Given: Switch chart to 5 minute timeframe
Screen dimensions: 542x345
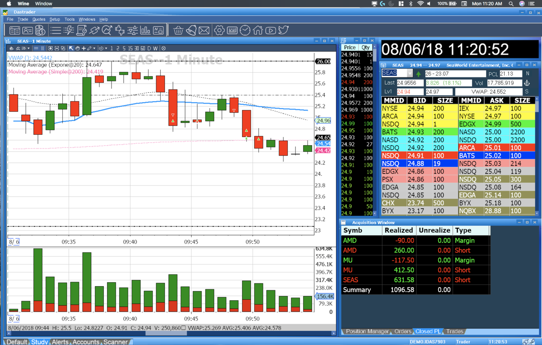Looking at the screenshot, I should (124, 48).
